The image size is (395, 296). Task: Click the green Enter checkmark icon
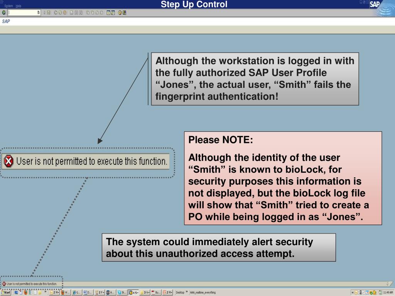point(4,12)
